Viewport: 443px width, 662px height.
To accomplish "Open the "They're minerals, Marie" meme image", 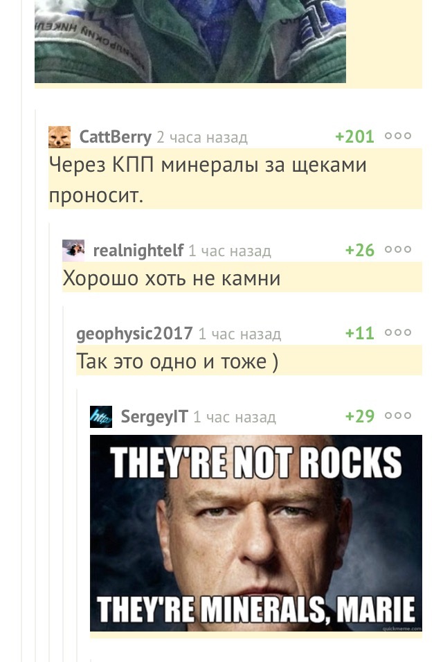I will (x=255, y=533).
